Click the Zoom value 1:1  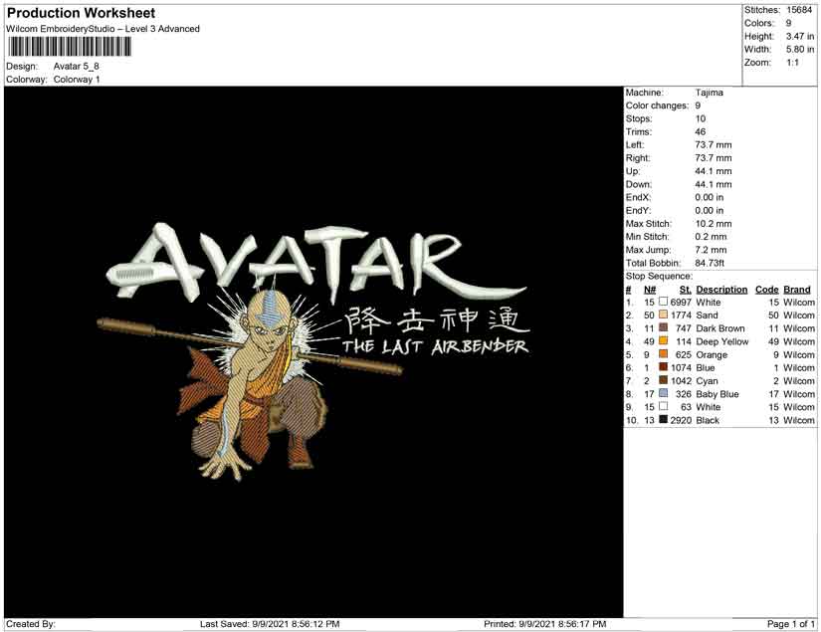(x=793, y=63)
